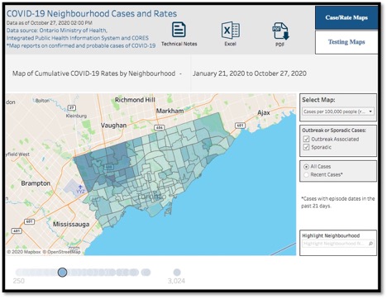Switch to the Testing Maps tab
The image size is (387, 299).
346,42
